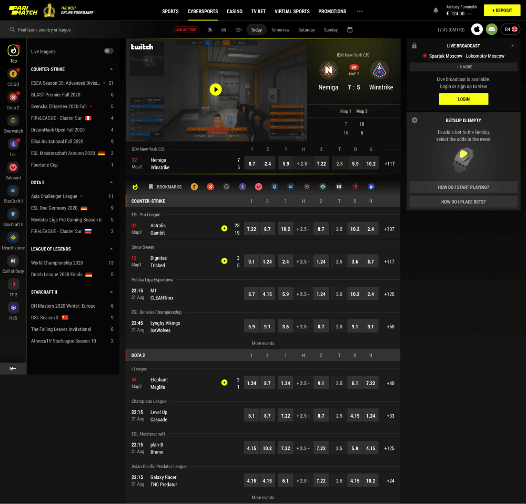Switch to Live Betting filter
Viewport: 526px width, 504px height.
[186, 29]
